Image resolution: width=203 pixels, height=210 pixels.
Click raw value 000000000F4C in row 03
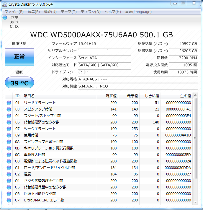[x=179, y=109]
